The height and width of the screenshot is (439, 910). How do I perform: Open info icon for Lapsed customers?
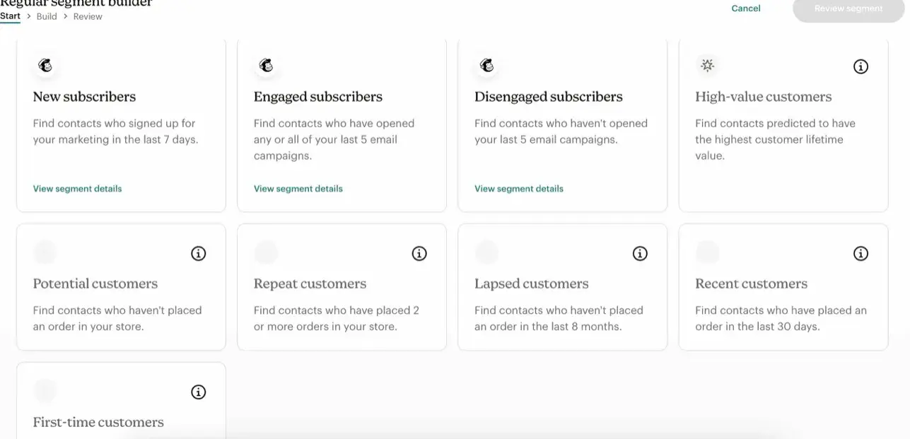pos(640,253)
